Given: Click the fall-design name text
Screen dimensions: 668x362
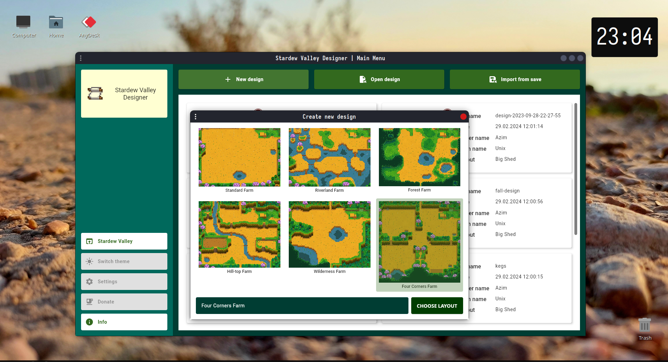Looking at the screenshot, I should pos(507,191).
